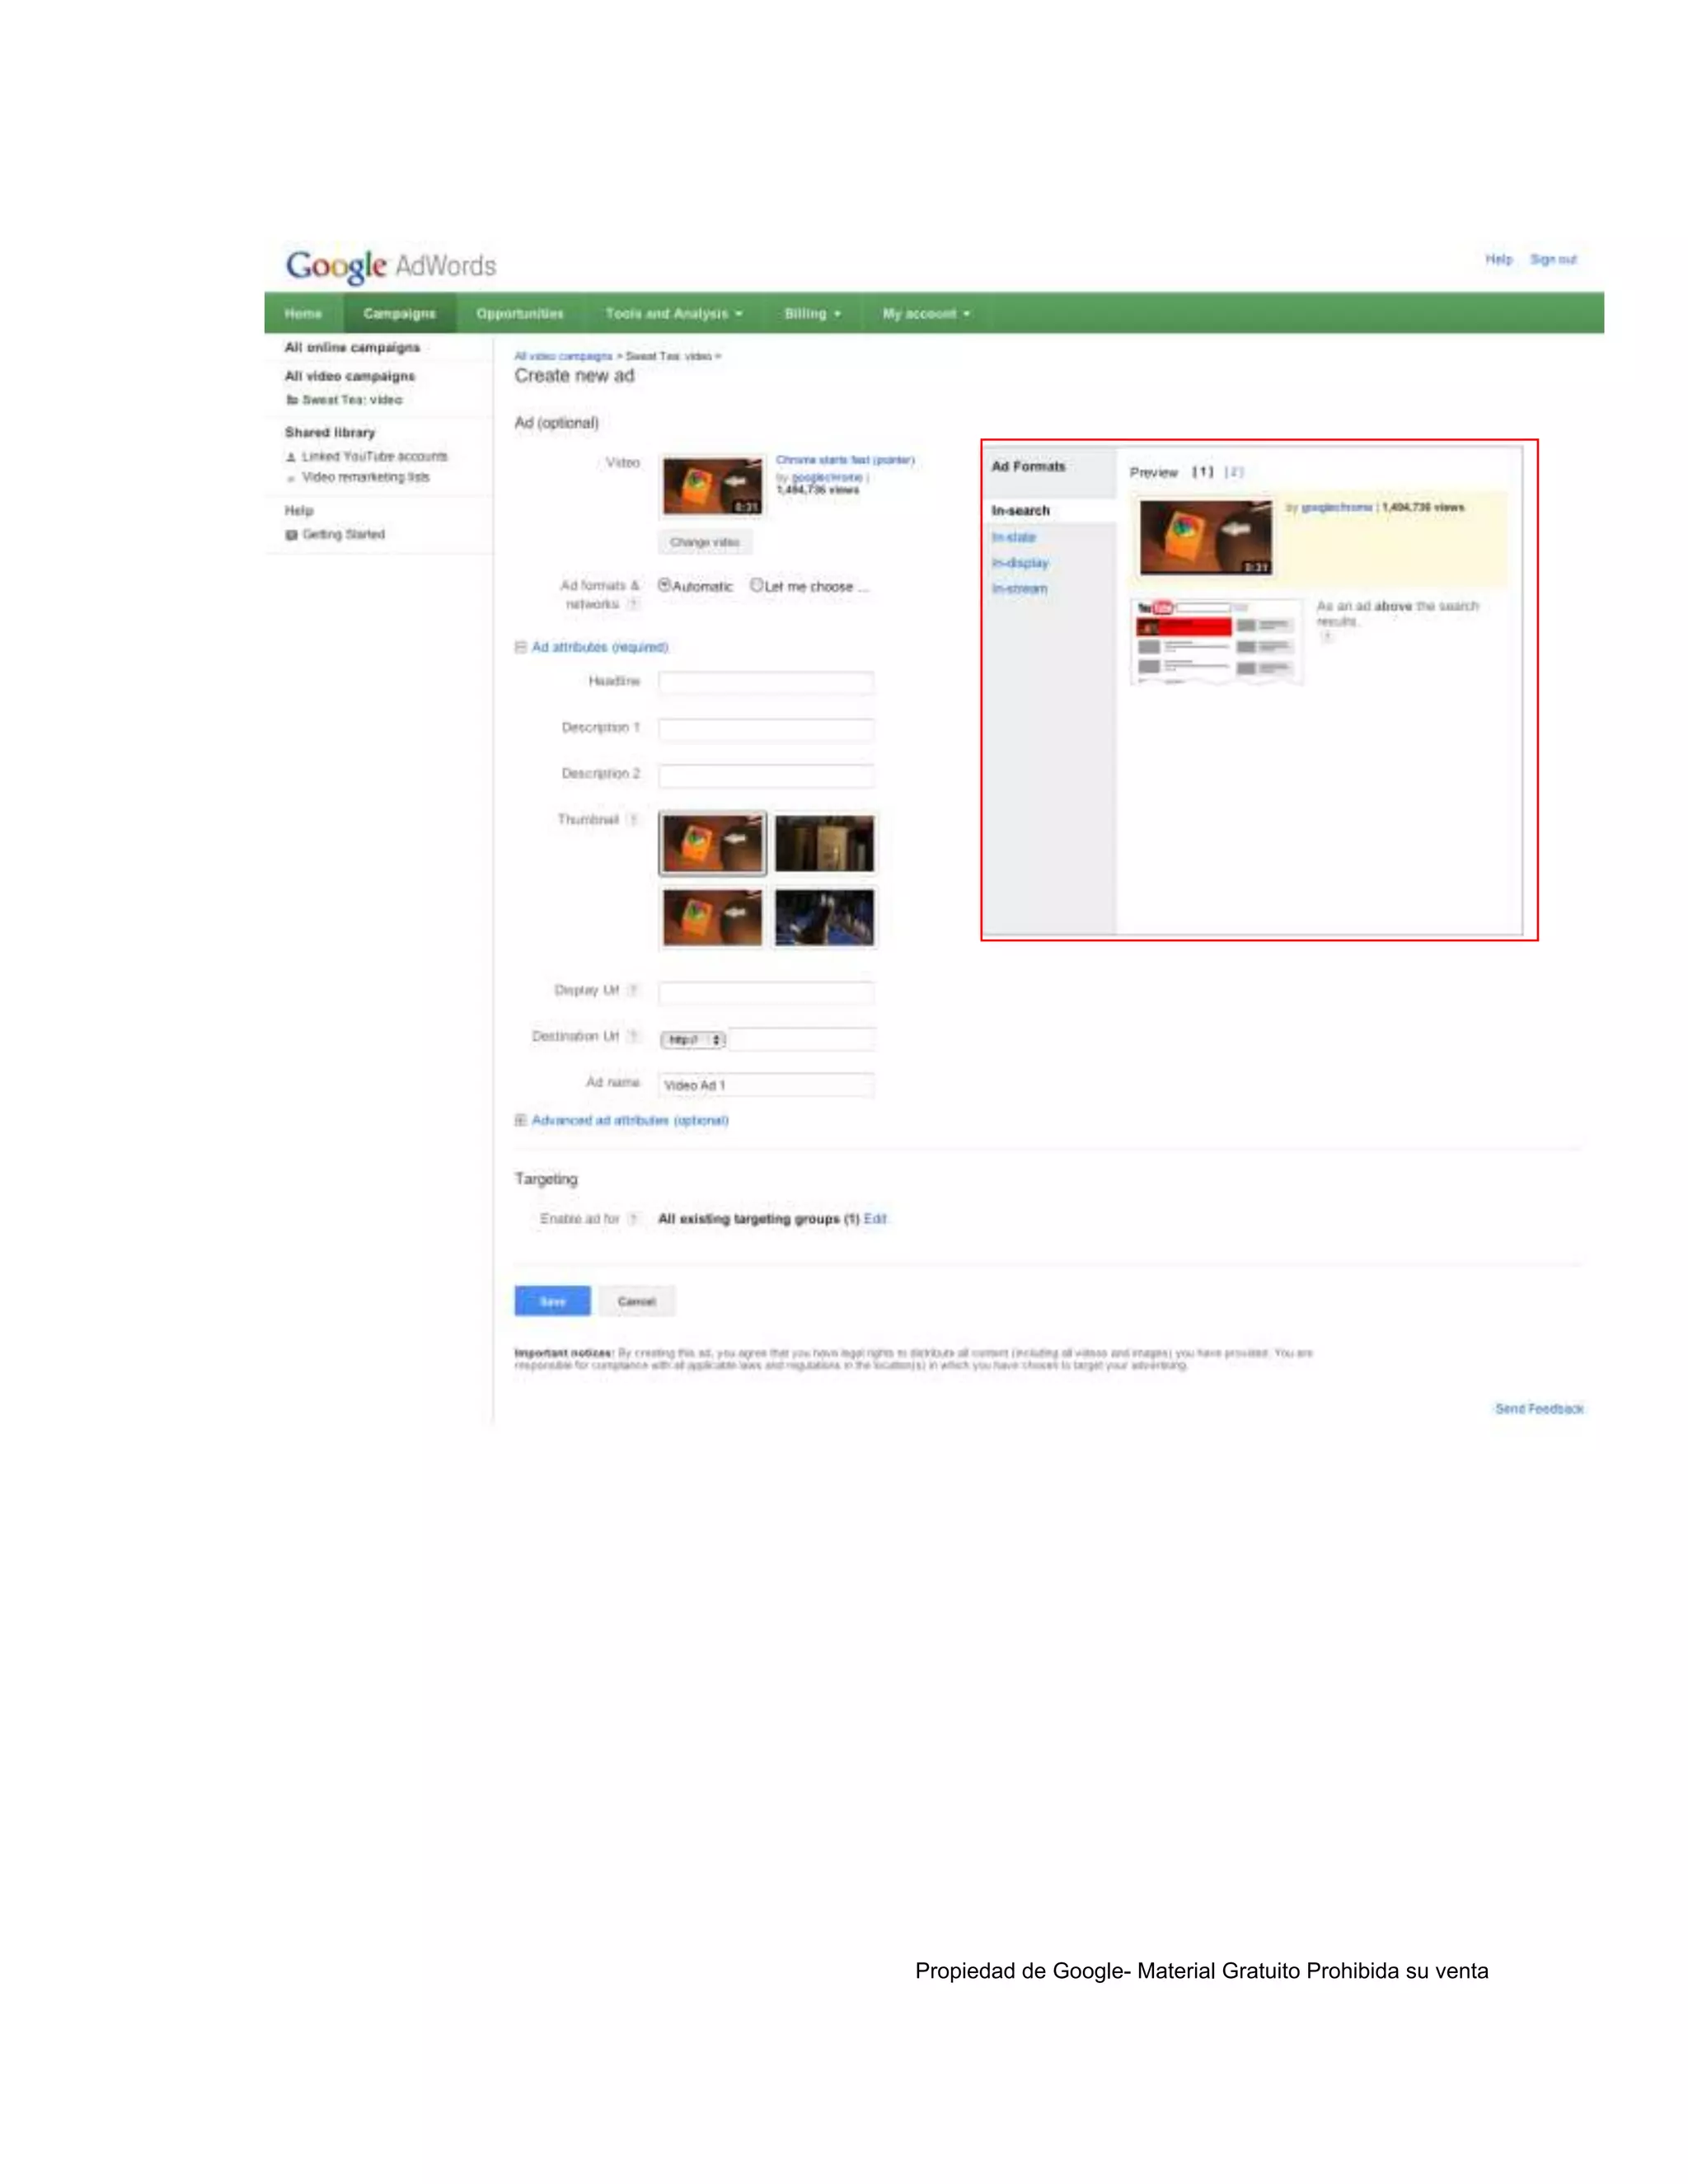
Task: Click googlechrome channel link under video title
Action: [827, 478]
